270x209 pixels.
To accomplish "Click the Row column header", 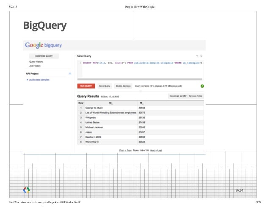I will click(81, 103).
